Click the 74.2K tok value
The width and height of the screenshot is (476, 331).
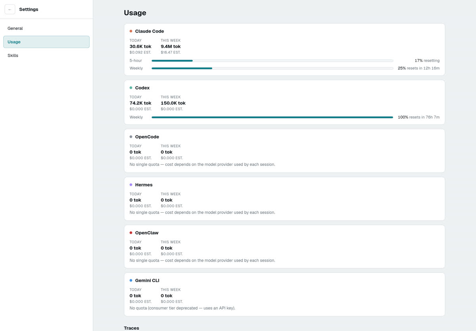coord(140,103)
